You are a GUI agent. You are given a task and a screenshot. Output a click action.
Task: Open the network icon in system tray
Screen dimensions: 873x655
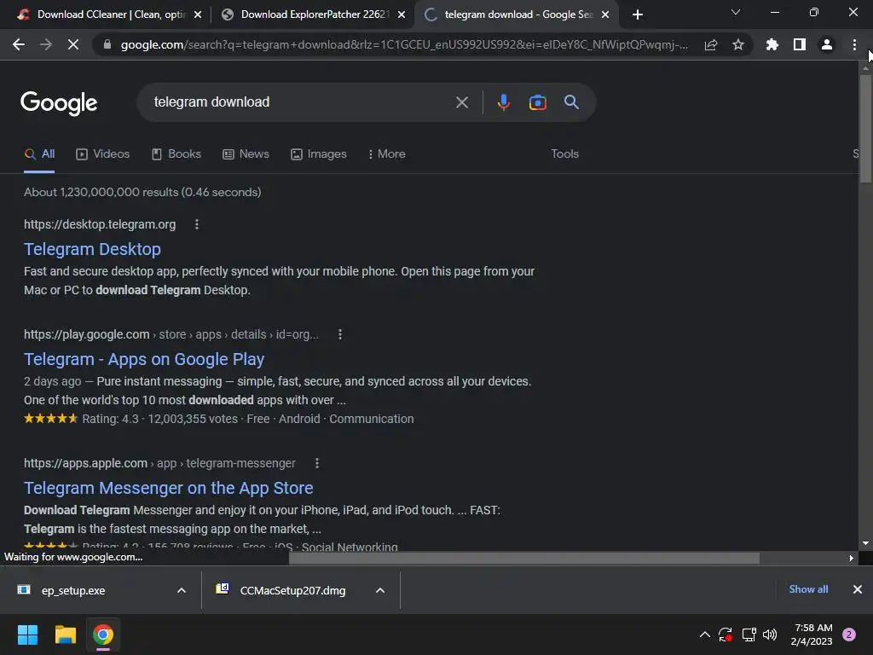[749, 635]
